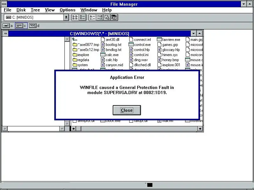Select the faxview.exe program icon

(159, 39)
